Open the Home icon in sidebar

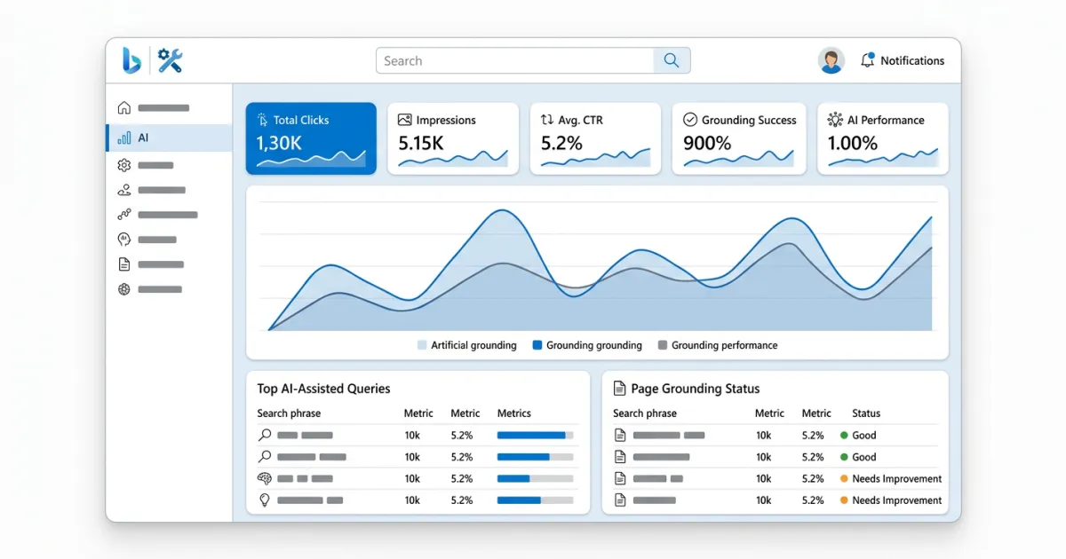[x=123, y=108]
